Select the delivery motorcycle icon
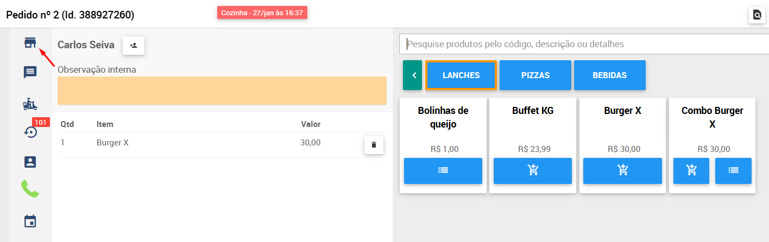769x242 pixels. [30, 104]
